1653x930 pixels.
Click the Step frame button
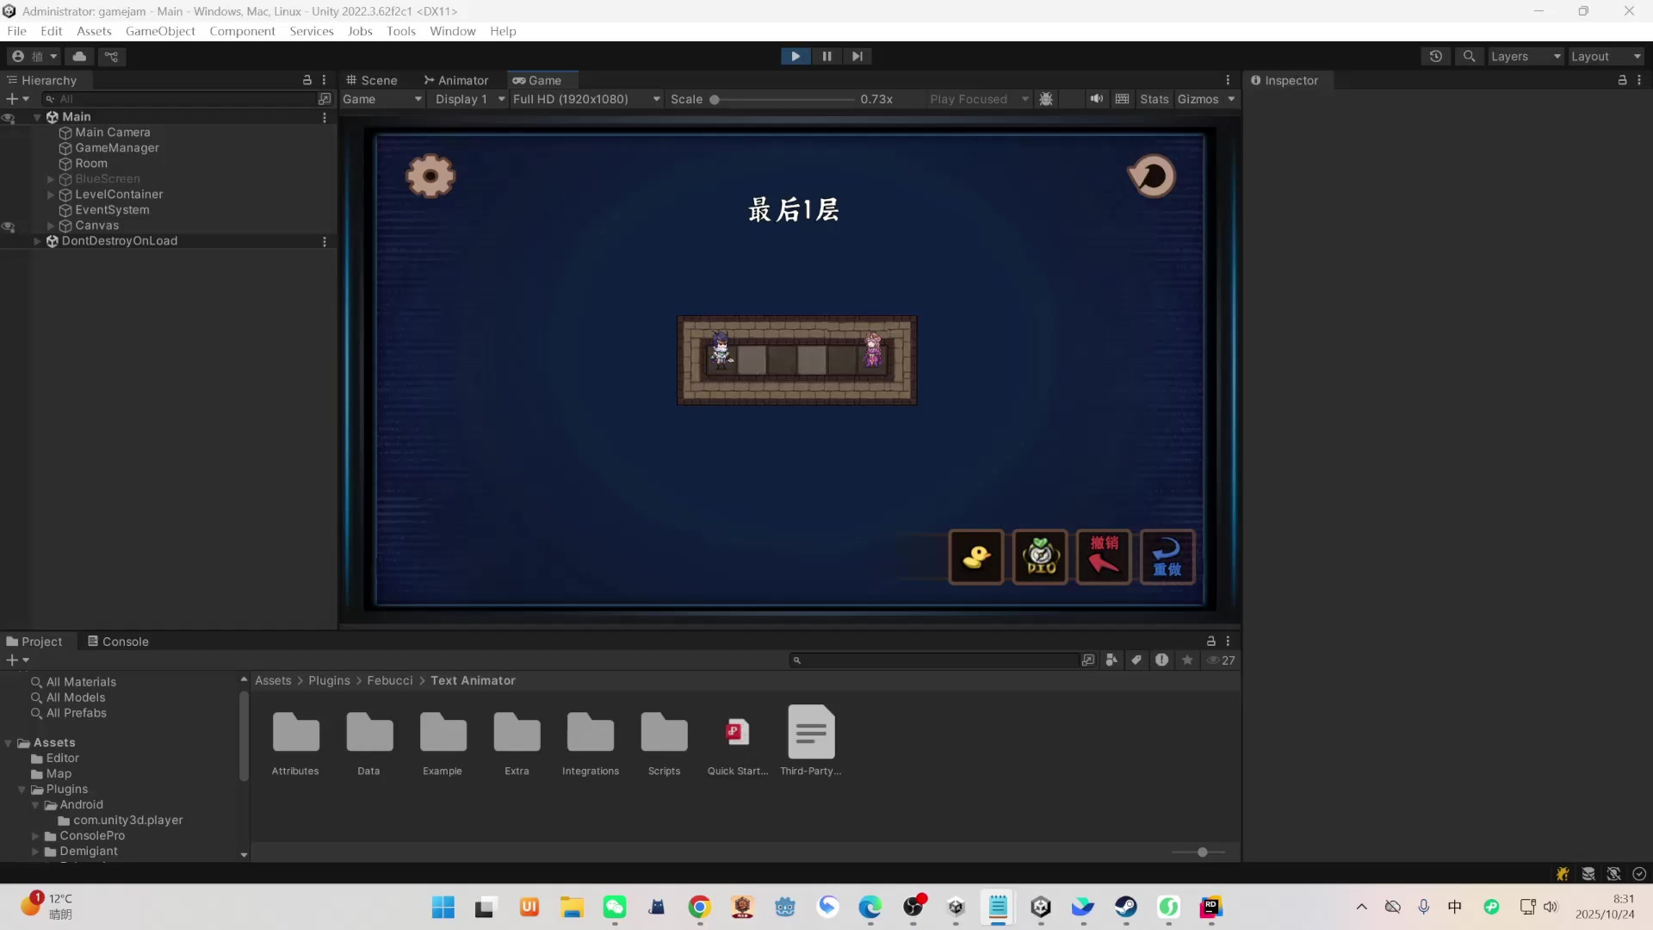pyautogui.click(x=857, y=56)
